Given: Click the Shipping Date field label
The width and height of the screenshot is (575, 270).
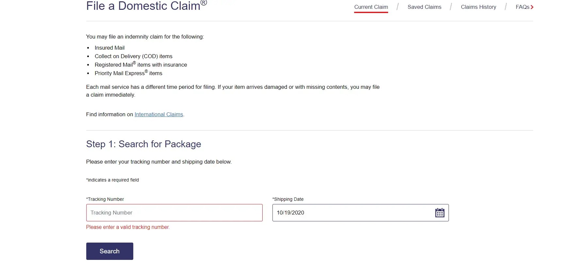Looking at the screenshot, I should click(288, 199).
